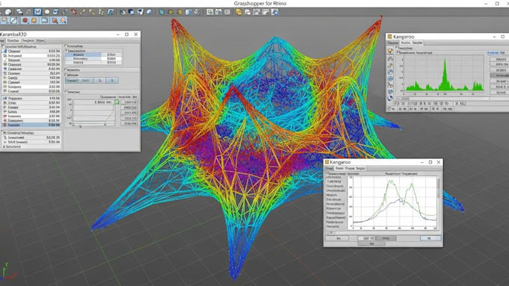Click the top value button beside Karamba's graph
Viewport: 509px width, 286px height.
coord(129,102)
